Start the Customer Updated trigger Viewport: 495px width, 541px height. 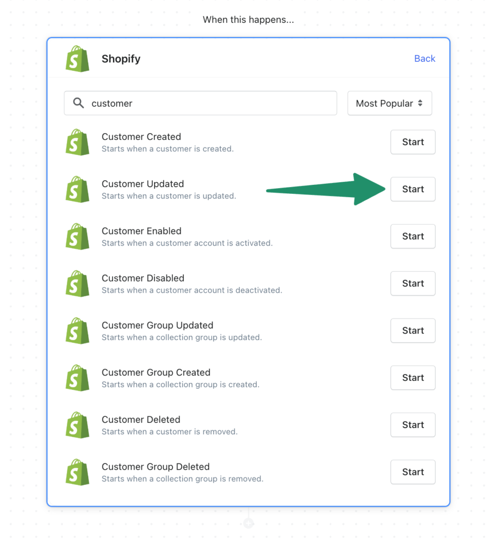click(413, 189)
